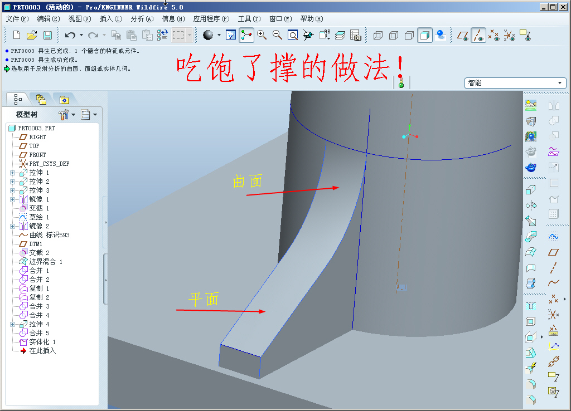Toggle datum axes display

coord(478,35)
